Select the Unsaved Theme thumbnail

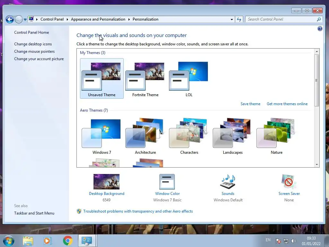coord(102,78)
